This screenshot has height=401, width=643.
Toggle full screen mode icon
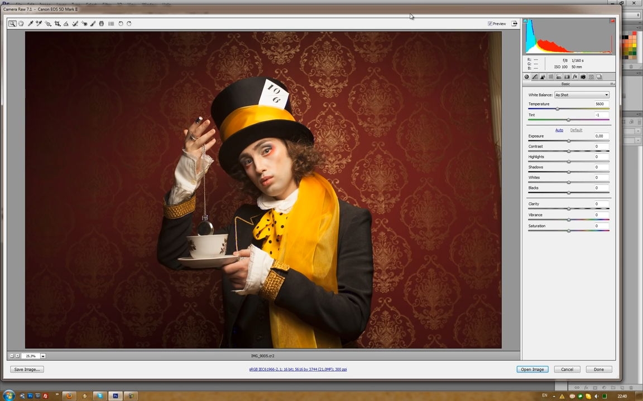click(x=514, y=24)
